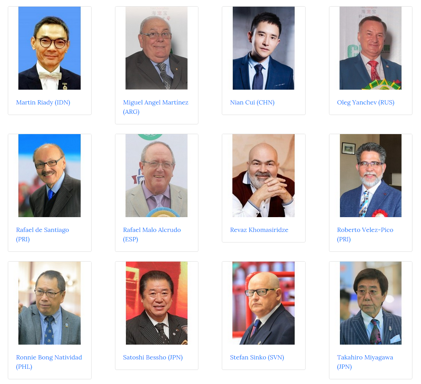Open the Stefan Sinko (SVN) link
421x384 pixels.
coord(257,357)
